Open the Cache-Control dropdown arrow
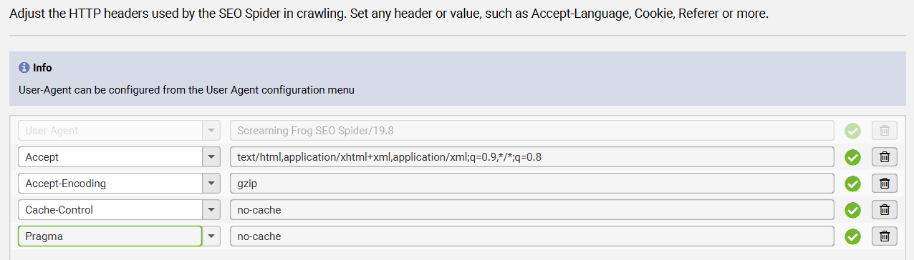Screen dimensions: 914x260 click(211, 210)
